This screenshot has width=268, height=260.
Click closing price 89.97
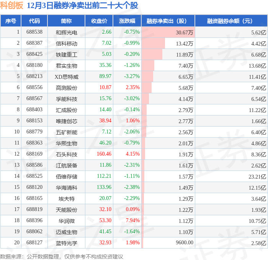(105, 76)
